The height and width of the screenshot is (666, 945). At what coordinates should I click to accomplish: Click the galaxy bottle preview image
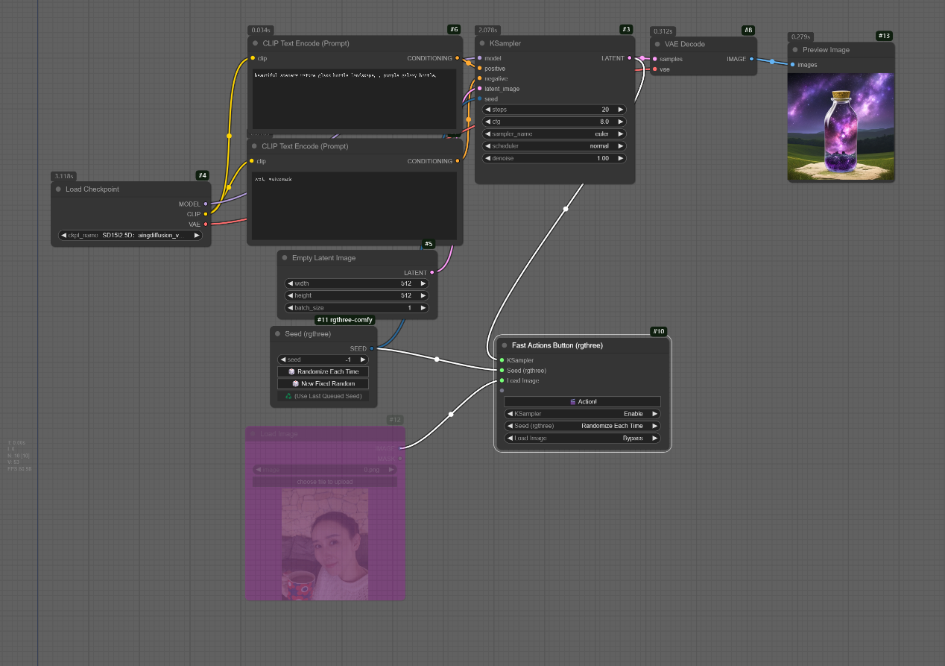(x=841, y=127)
